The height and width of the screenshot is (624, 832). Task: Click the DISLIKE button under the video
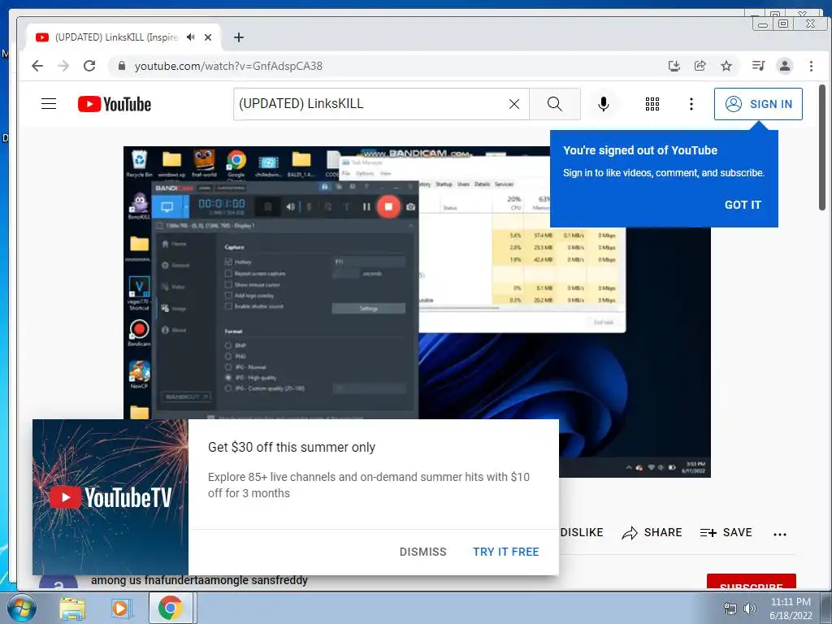click(x=582, y=532)
